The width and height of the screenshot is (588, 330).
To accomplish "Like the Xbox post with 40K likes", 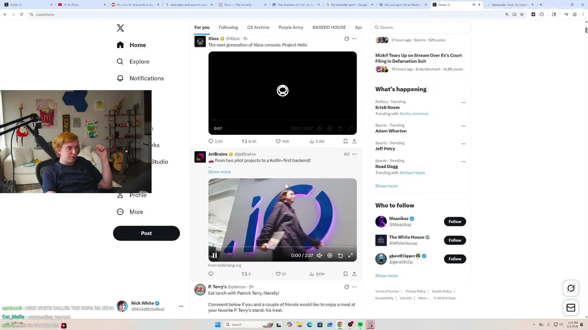I will 282,142.
